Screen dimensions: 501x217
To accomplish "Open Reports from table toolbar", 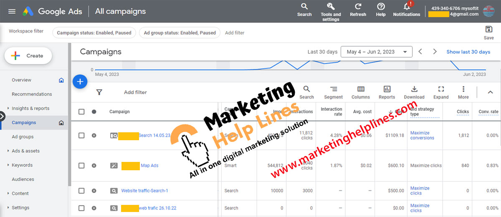I will click(387, 92).
